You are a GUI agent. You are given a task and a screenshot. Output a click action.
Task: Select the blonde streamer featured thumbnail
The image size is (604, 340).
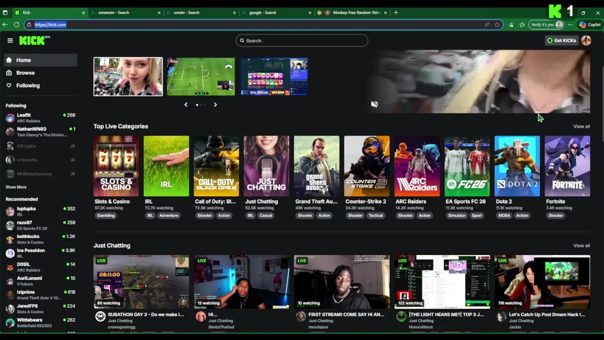pyautogui.click(x=128, y=76)
